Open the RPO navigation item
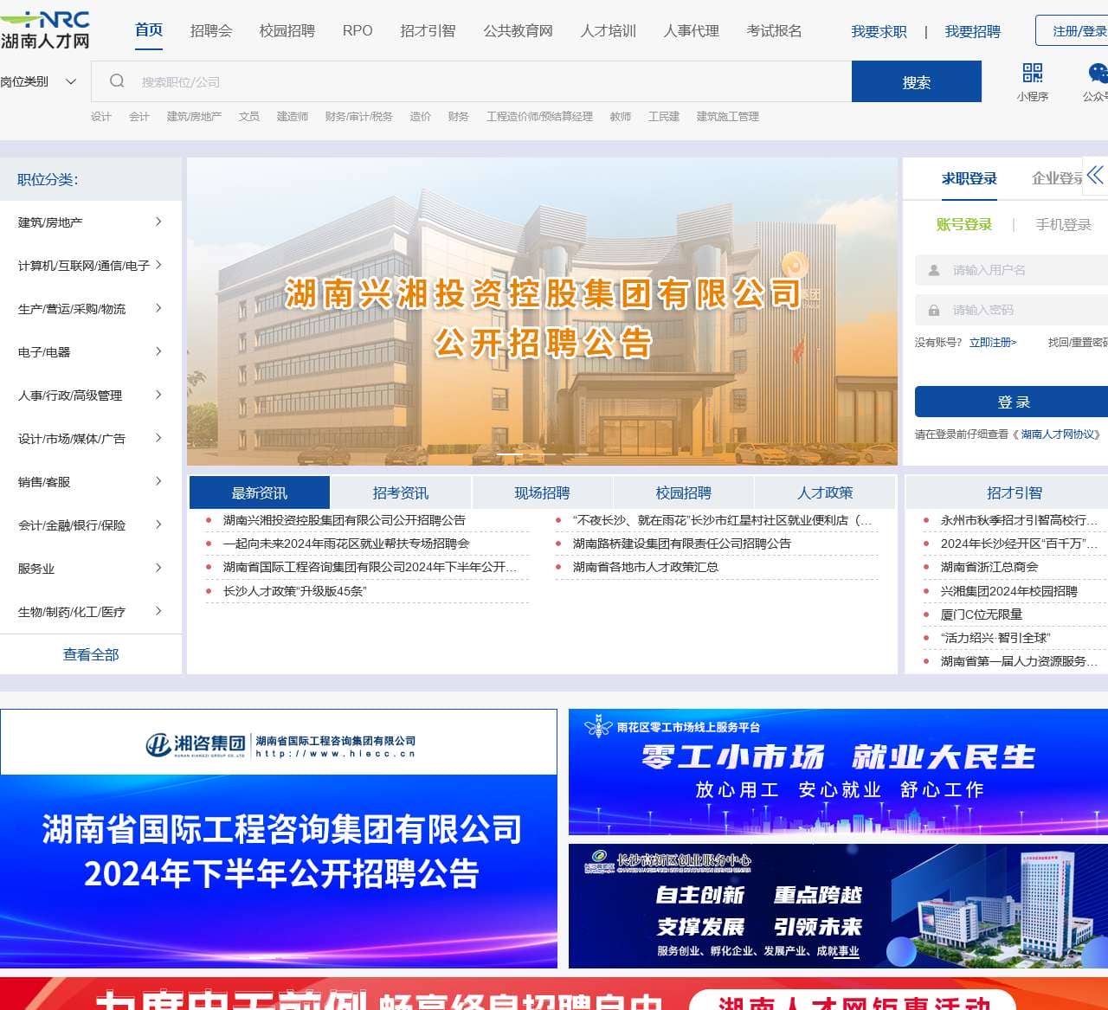The height and width of the screenshot is (1010, 1108). click(358, 30)
